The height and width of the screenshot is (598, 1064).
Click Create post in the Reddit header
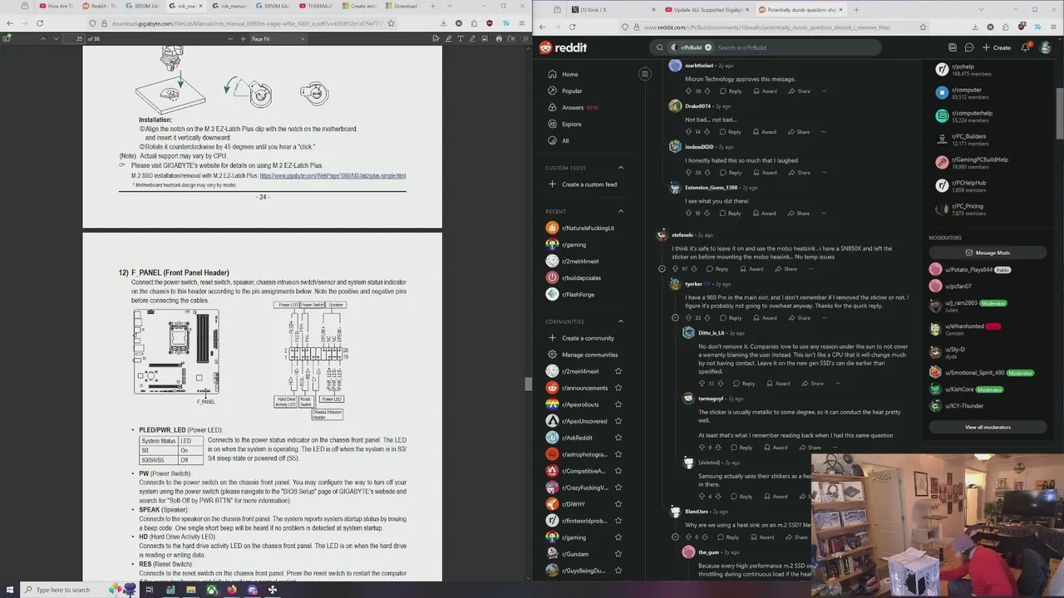997,47
